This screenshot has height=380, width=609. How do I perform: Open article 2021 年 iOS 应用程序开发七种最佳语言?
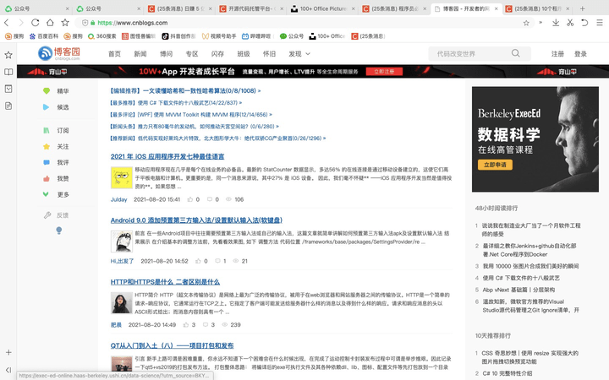(167, 156)
